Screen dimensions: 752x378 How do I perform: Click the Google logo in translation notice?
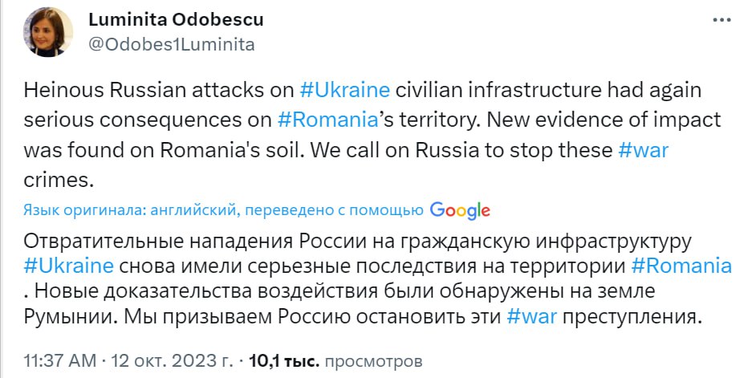pos(460,210)
